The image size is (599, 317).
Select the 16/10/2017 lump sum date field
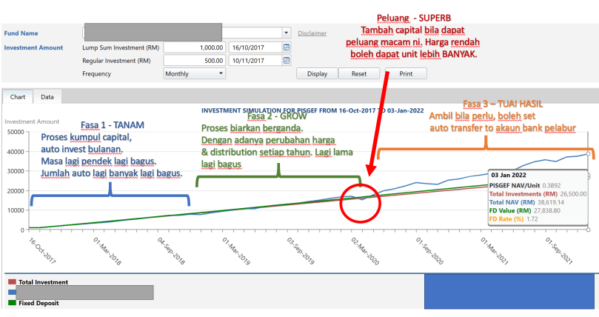(x=253, y=47)
